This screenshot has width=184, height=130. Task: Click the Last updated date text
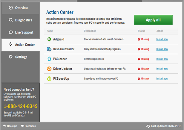(x=166, y=126)
